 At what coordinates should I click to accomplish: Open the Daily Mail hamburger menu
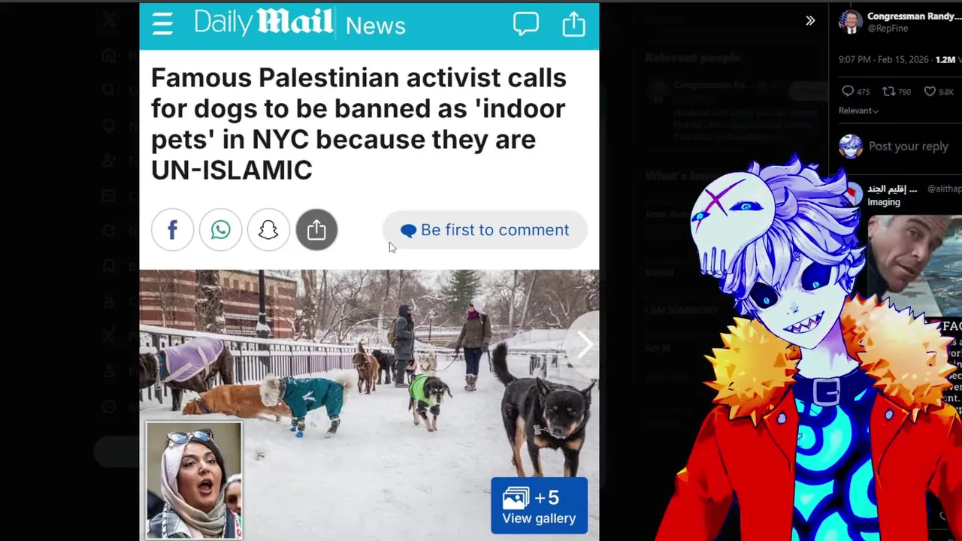pos(162,25)
